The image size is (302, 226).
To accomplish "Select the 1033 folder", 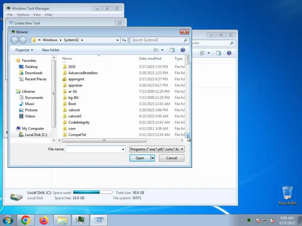I will pyautogui.click(x=72, y=67).
